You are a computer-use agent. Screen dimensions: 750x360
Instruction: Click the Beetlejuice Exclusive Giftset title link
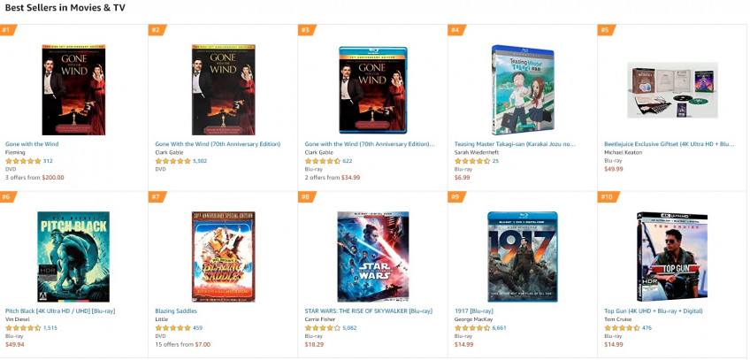click(670, 144)
